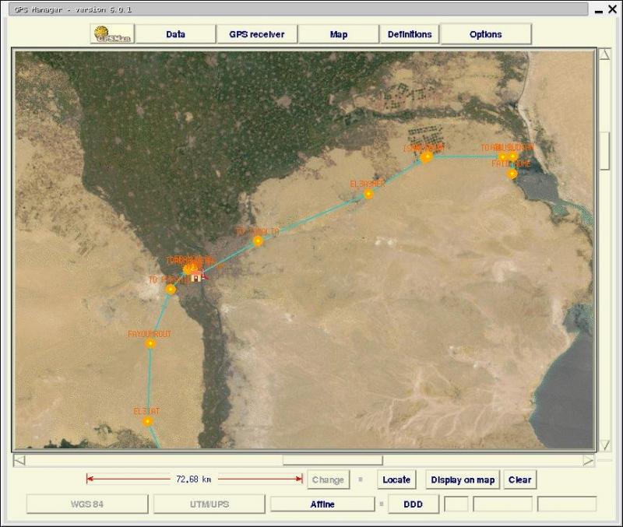The image size is (623, 527).
Task: Click Display on map
Action: coord(463,480)
